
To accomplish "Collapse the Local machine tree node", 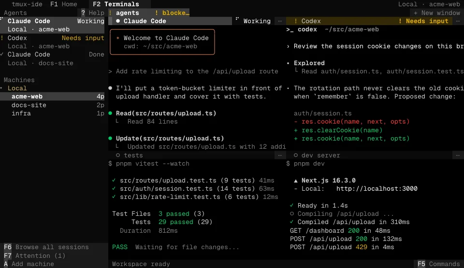I will tap(1, 88).
